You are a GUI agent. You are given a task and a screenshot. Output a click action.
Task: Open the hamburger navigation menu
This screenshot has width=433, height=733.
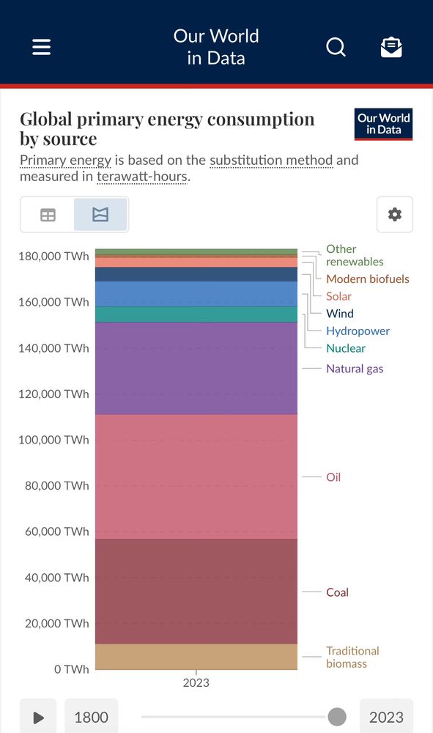pyautogui.click(x=41, y=46)
